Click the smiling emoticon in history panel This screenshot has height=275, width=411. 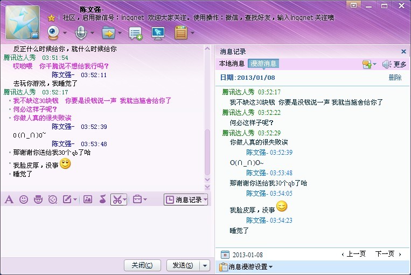point(282,206)
